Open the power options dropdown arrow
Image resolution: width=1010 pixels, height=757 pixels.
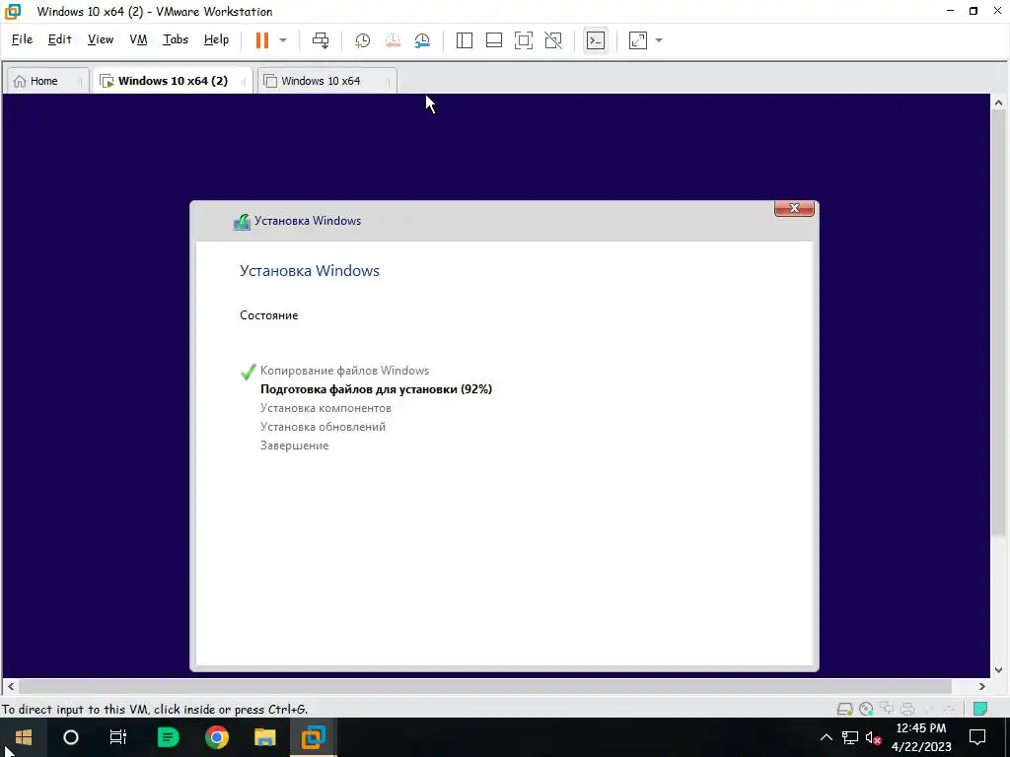coord(283,39)
